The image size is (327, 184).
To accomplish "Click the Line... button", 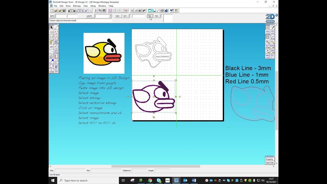I will coord(118,16).
